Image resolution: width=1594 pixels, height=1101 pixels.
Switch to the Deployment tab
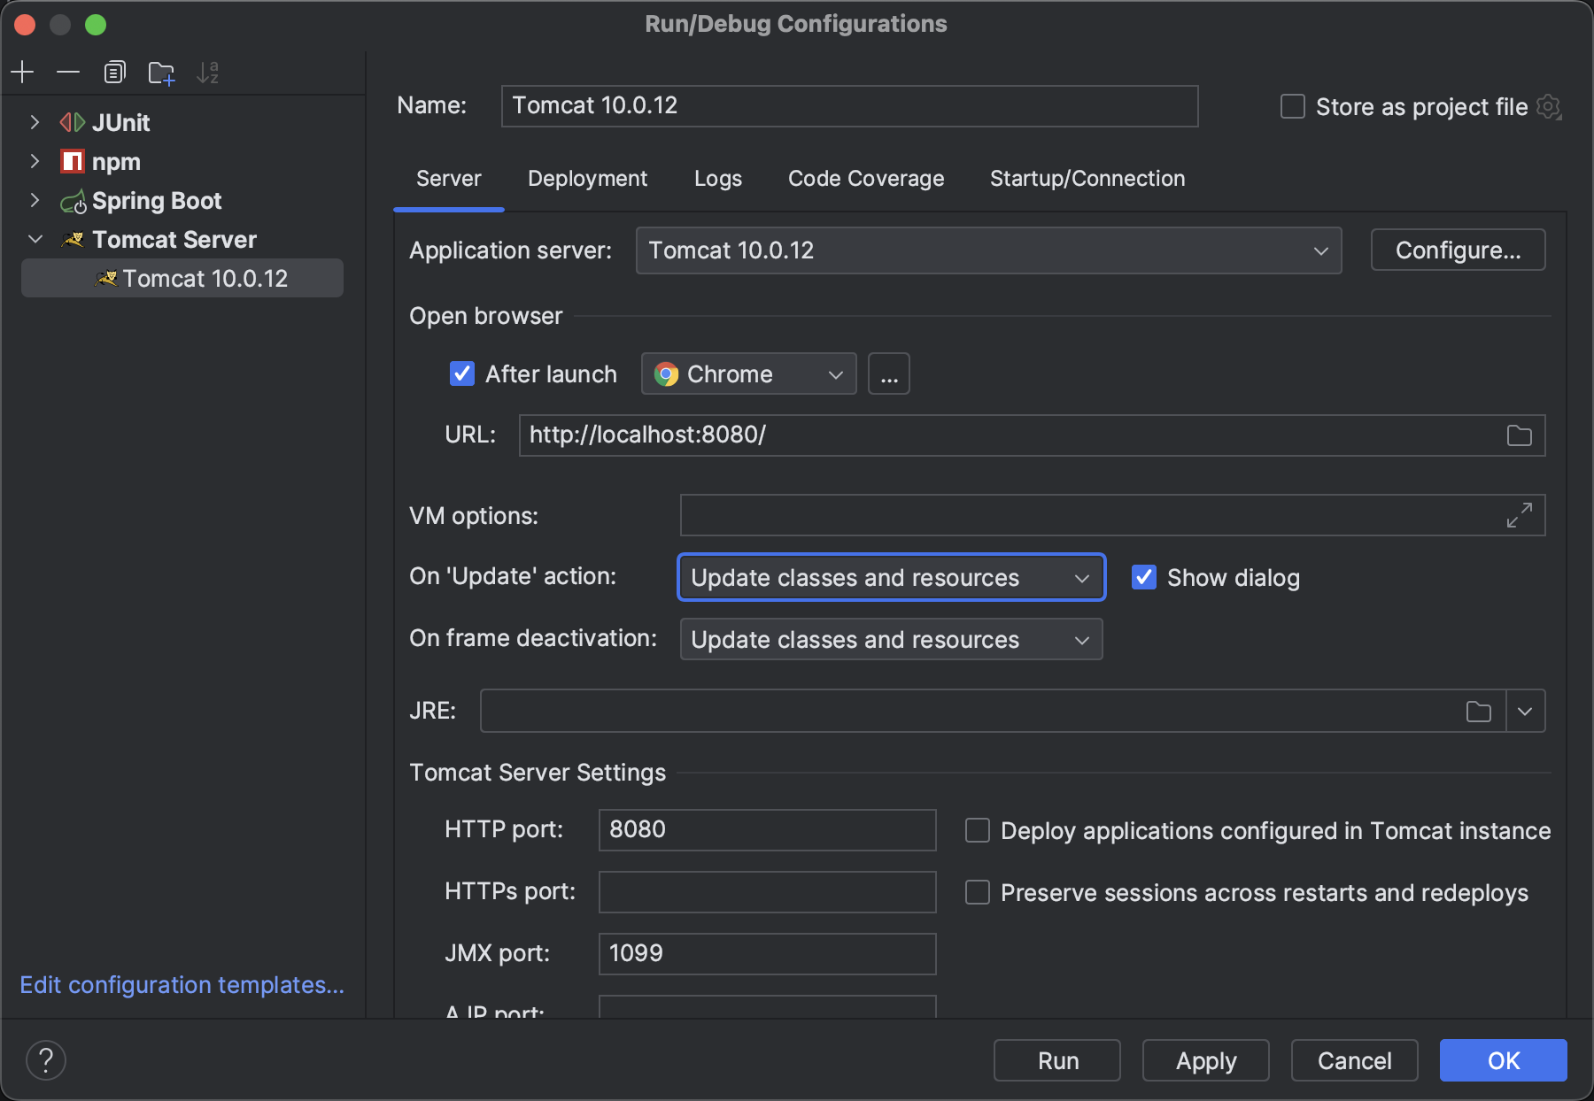coord(587,179)
